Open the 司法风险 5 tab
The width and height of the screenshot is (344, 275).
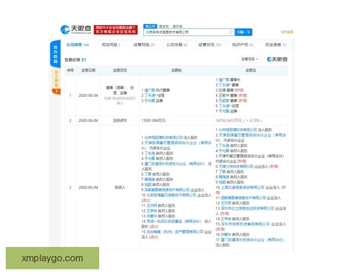111,45
